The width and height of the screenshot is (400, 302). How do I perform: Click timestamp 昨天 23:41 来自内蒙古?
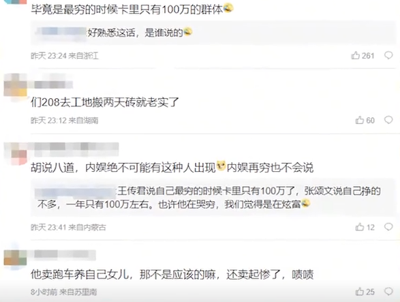(68, 227)
